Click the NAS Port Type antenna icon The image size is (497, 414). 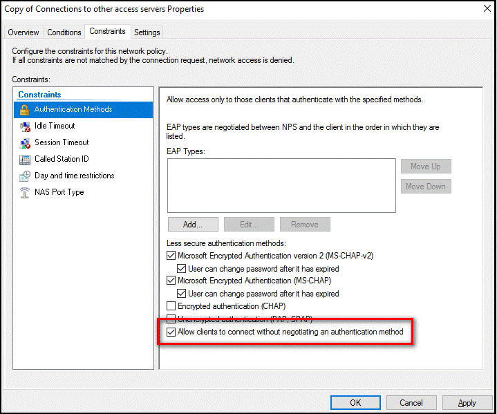24,192
